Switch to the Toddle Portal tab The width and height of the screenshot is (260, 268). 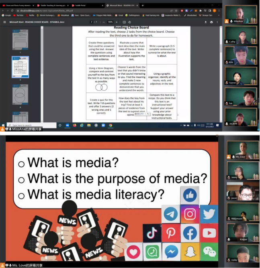coord(88,6)
